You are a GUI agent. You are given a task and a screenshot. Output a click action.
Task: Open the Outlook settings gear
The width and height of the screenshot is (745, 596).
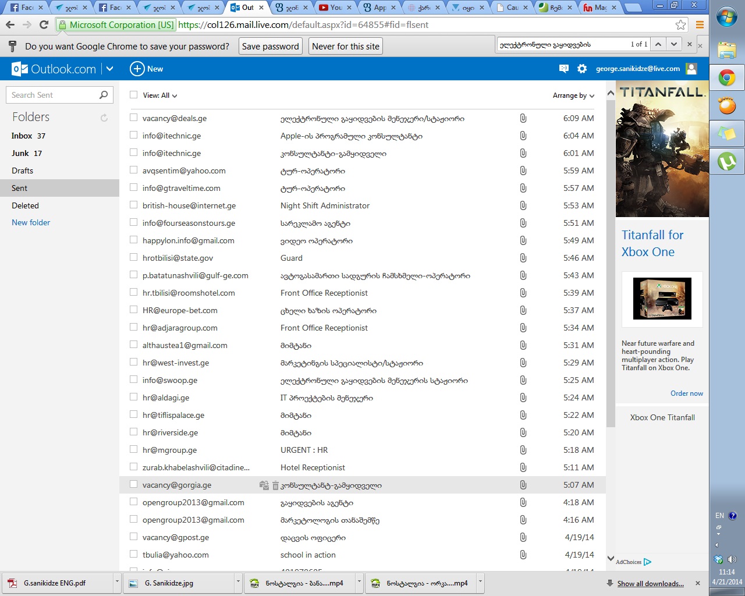point(581,69)
